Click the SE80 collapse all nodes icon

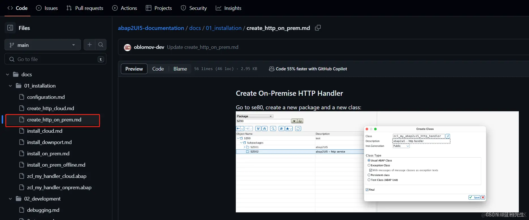tap(265, 128)
